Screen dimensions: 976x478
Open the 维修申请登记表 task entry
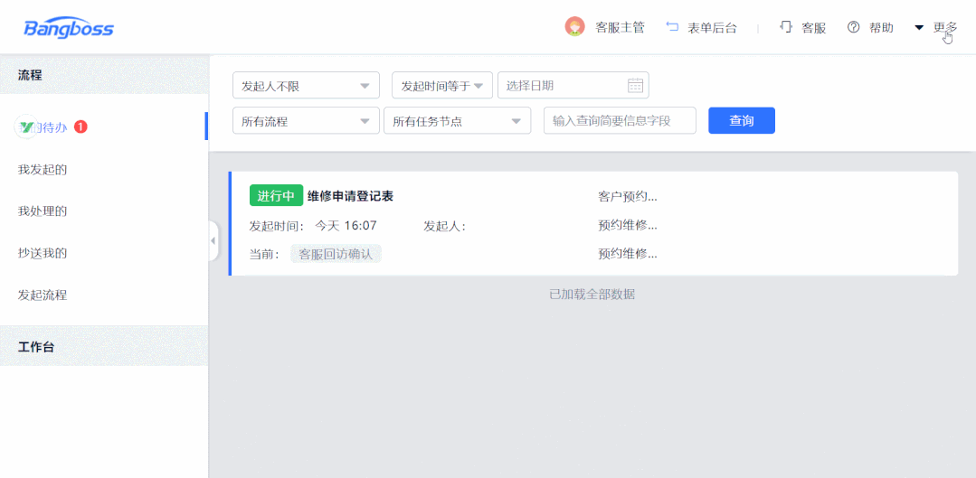click(350, 196)
